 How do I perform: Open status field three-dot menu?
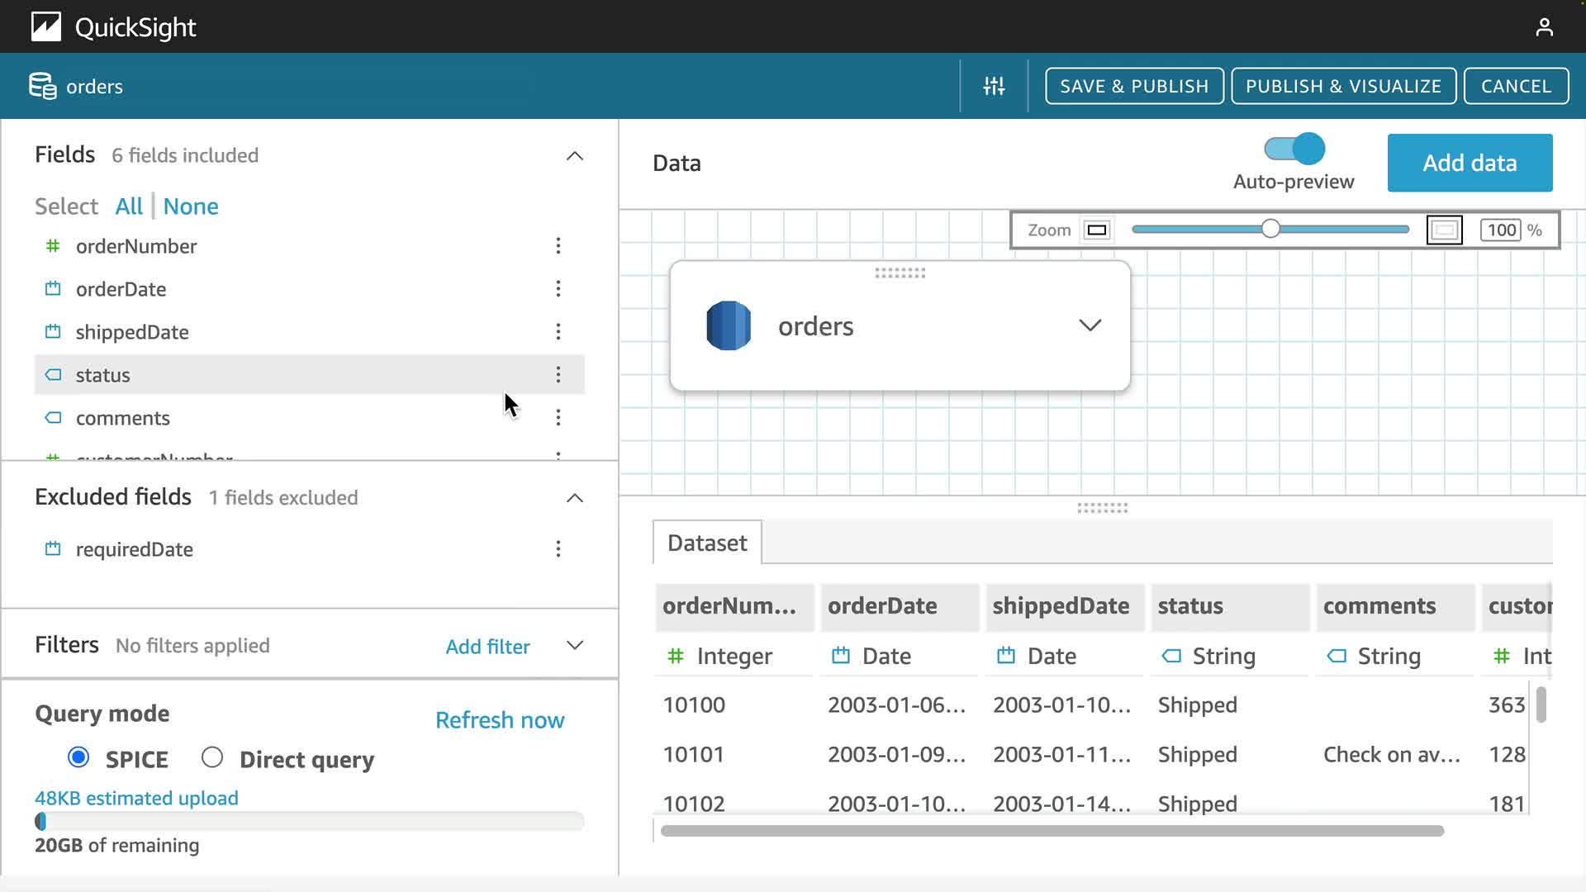(x=558, y=375)
